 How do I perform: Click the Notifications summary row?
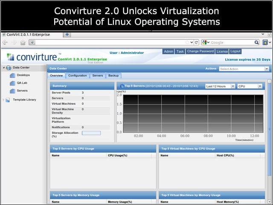(x=80, y=127)
